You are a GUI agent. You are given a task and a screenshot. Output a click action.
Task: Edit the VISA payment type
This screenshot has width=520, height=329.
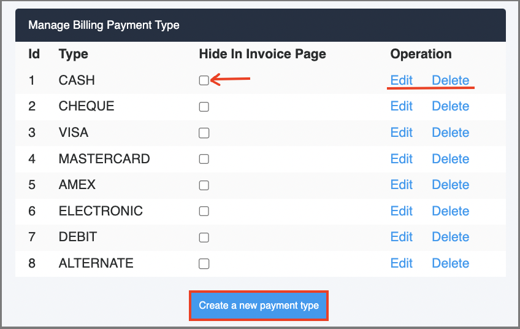click(x=401, y=133)
